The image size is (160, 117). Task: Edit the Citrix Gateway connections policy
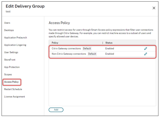(146, 48)
